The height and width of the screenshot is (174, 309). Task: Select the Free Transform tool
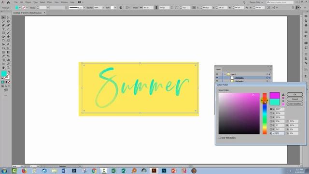pyautogui.click(x=8, y=44)
